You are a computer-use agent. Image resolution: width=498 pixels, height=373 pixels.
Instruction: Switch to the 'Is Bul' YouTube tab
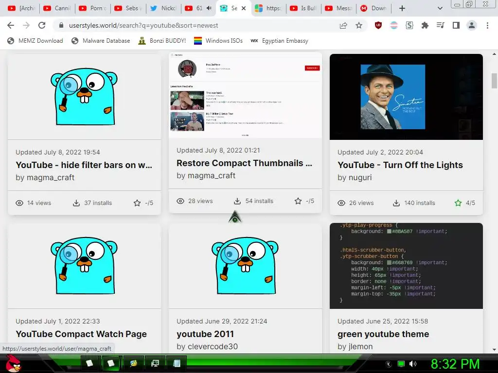[x=303, y=8]
